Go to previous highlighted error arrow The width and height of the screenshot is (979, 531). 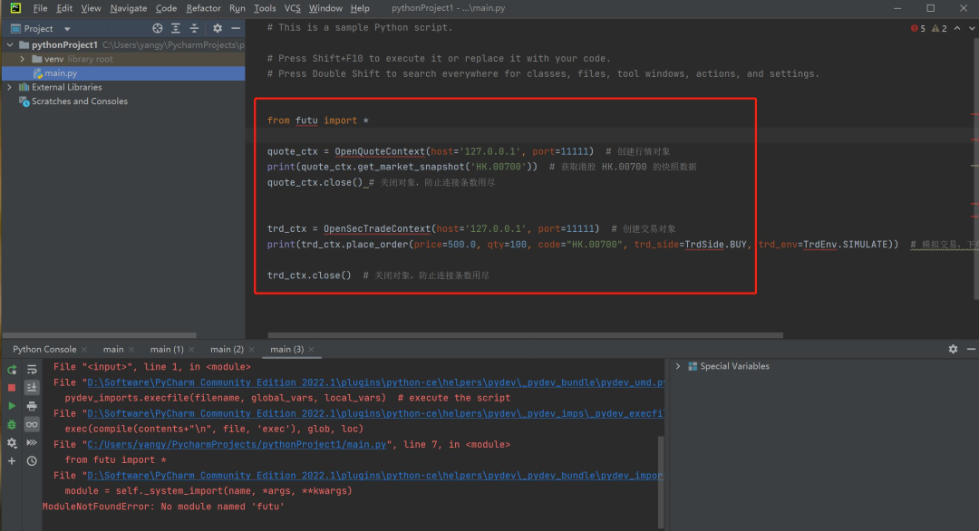957,28
